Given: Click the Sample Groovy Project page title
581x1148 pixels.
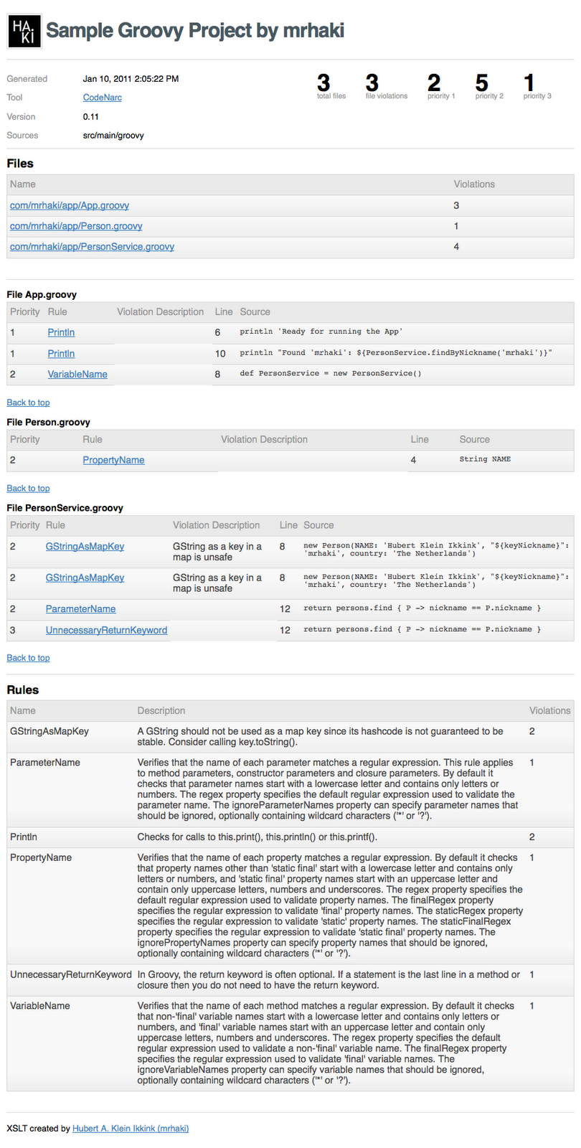Looking at the screenshot, I should [x=195, y=30].
